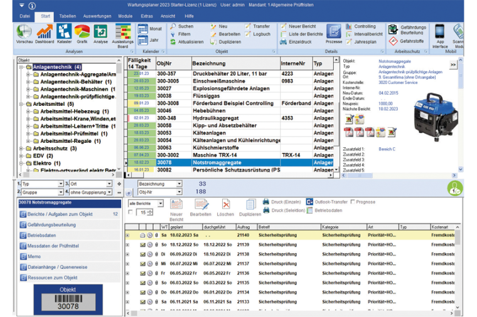Open the Gruppe grouping dropdown
The height and width of the screenshot is (317, 477).
60,192
